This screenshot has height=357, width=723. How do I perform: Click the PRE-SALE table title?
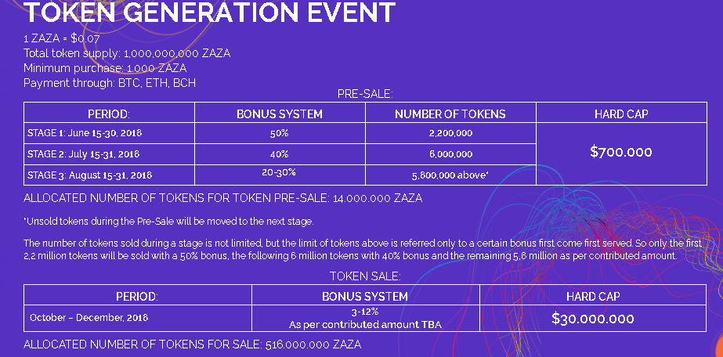coord(365,94)
